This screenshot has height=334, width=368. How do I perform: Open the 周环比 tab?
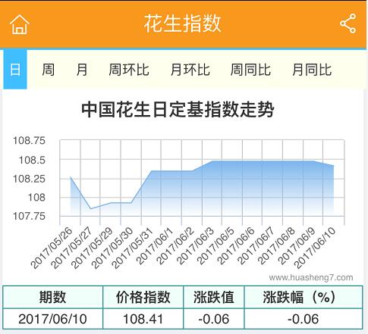[129, 70]
